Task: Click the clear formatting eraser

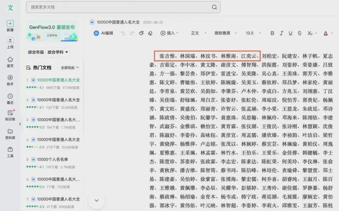Action: click(x=150, y=33)
